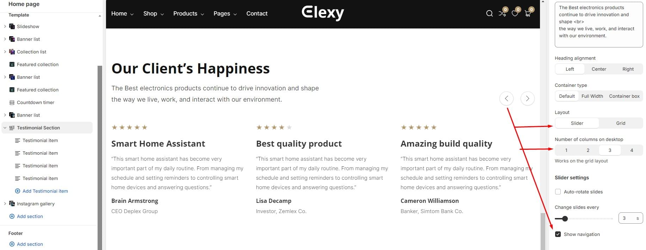
Task: Click the next slide arrow button
Action: (x=527, y=98)
